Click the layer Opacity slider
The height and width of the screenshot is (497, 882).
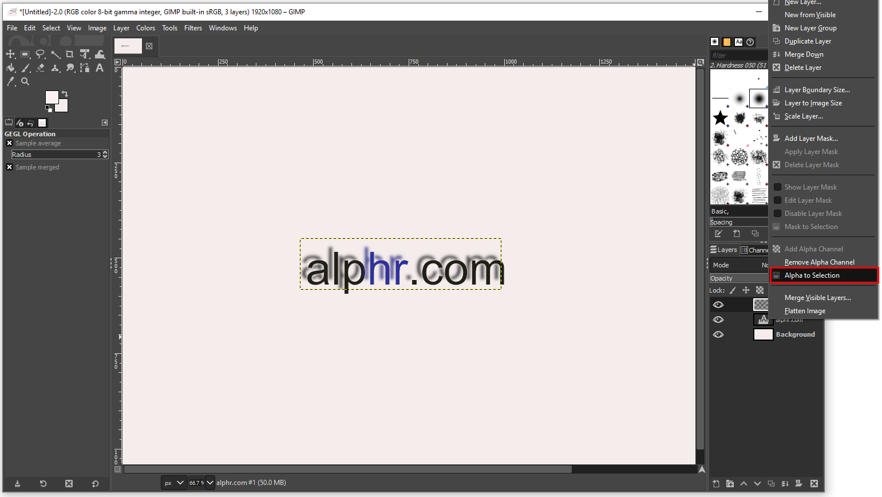click(x=739, y=278)
